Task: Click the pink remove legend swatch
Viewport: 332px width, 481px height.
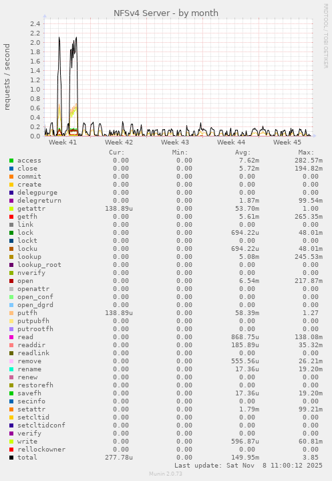Action: pos(11,361)
